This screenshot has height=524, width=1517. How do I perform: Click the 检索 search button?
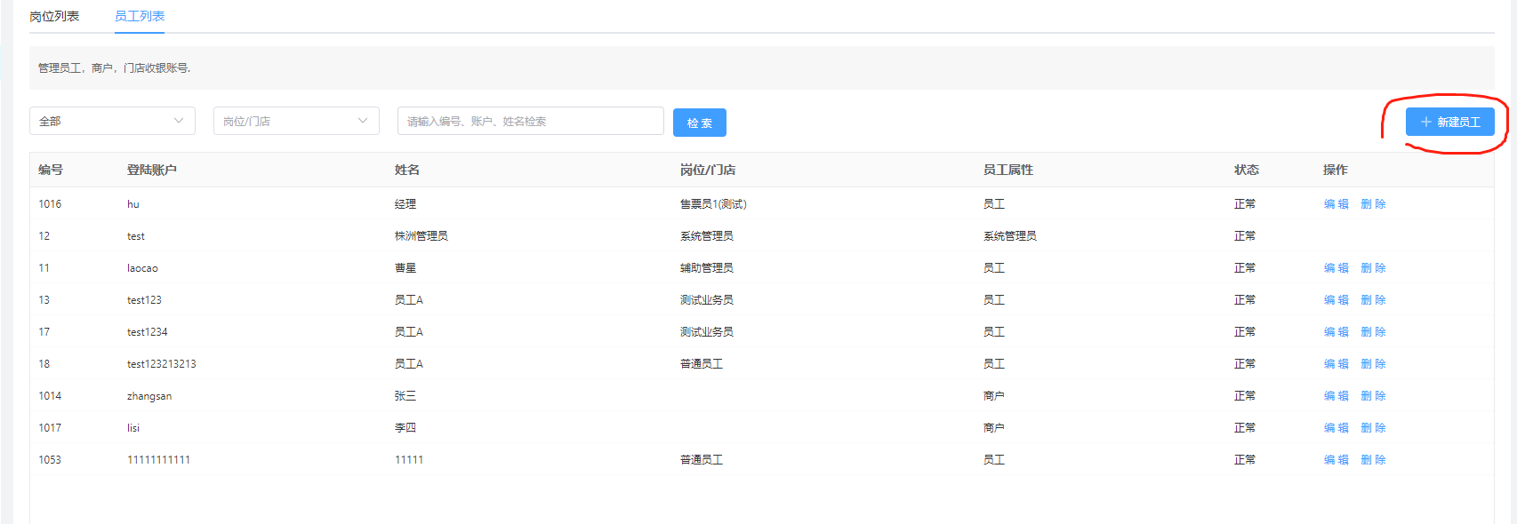click(699, 123)
